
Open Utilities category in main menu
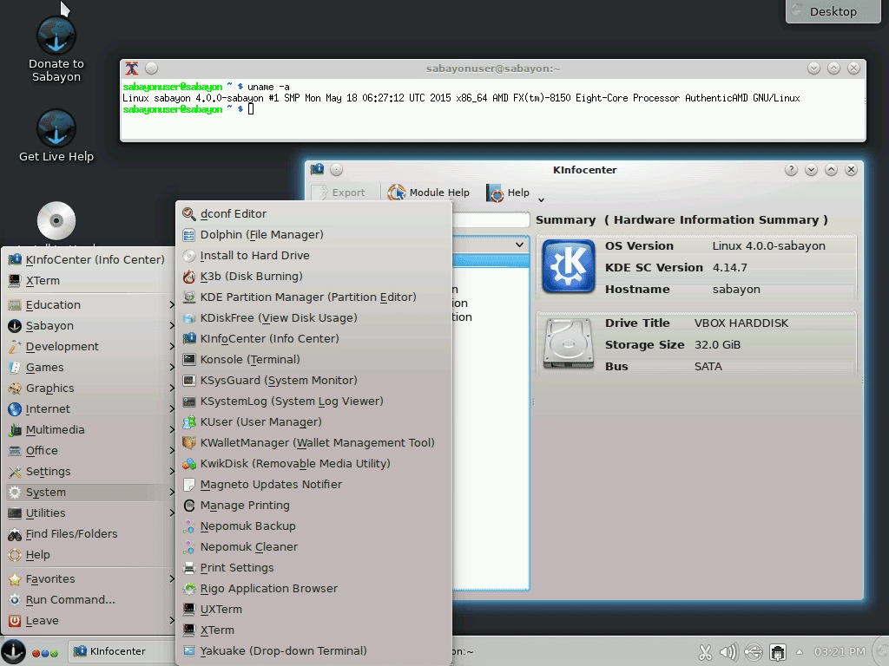click(90, 513)
